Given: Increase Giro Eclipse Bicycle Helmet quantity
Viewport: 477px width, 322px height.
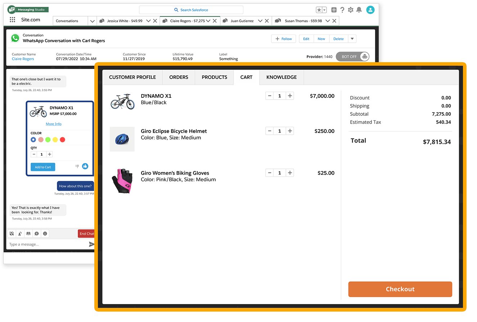Looking at the screenshot, I should [x=290, y=131].
